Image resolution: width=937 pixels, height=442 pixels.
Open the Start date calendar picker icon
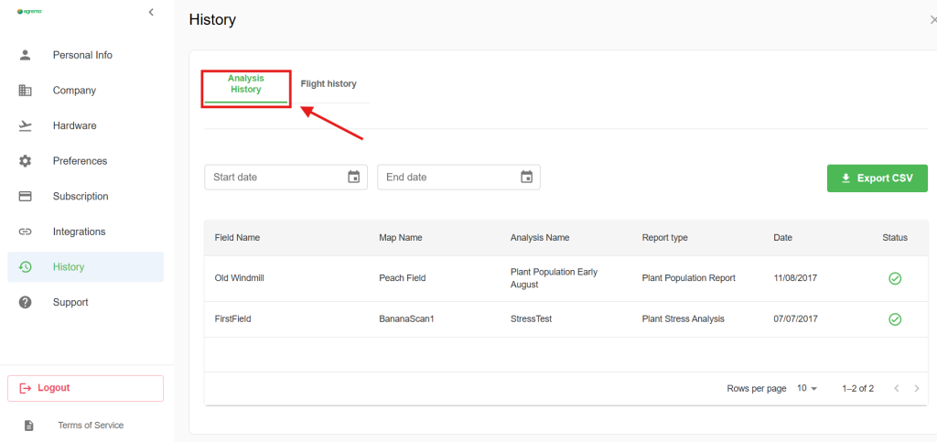coord(354,177)
